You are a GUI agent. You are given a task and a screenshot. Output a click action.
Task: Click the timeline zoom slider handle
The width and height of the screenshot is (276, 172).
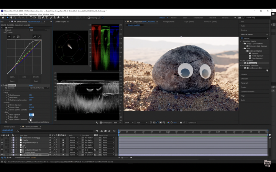pyautogui.click(x=122, y=157)
